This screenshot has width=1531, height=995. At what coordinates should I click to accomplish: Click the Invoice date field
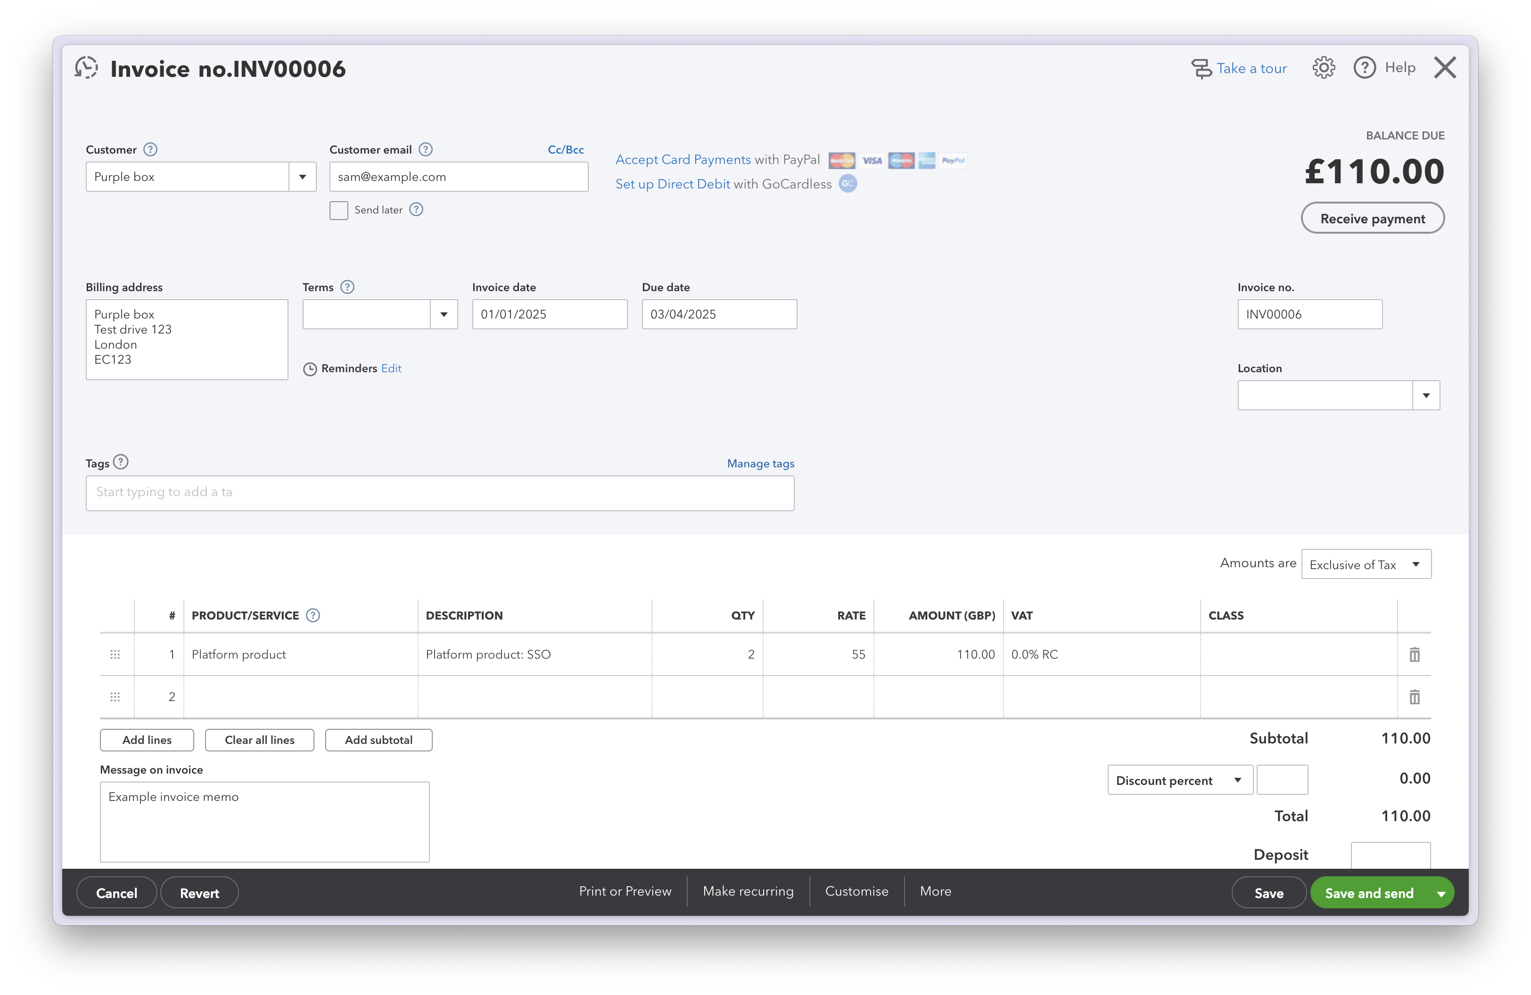point(549,314)
